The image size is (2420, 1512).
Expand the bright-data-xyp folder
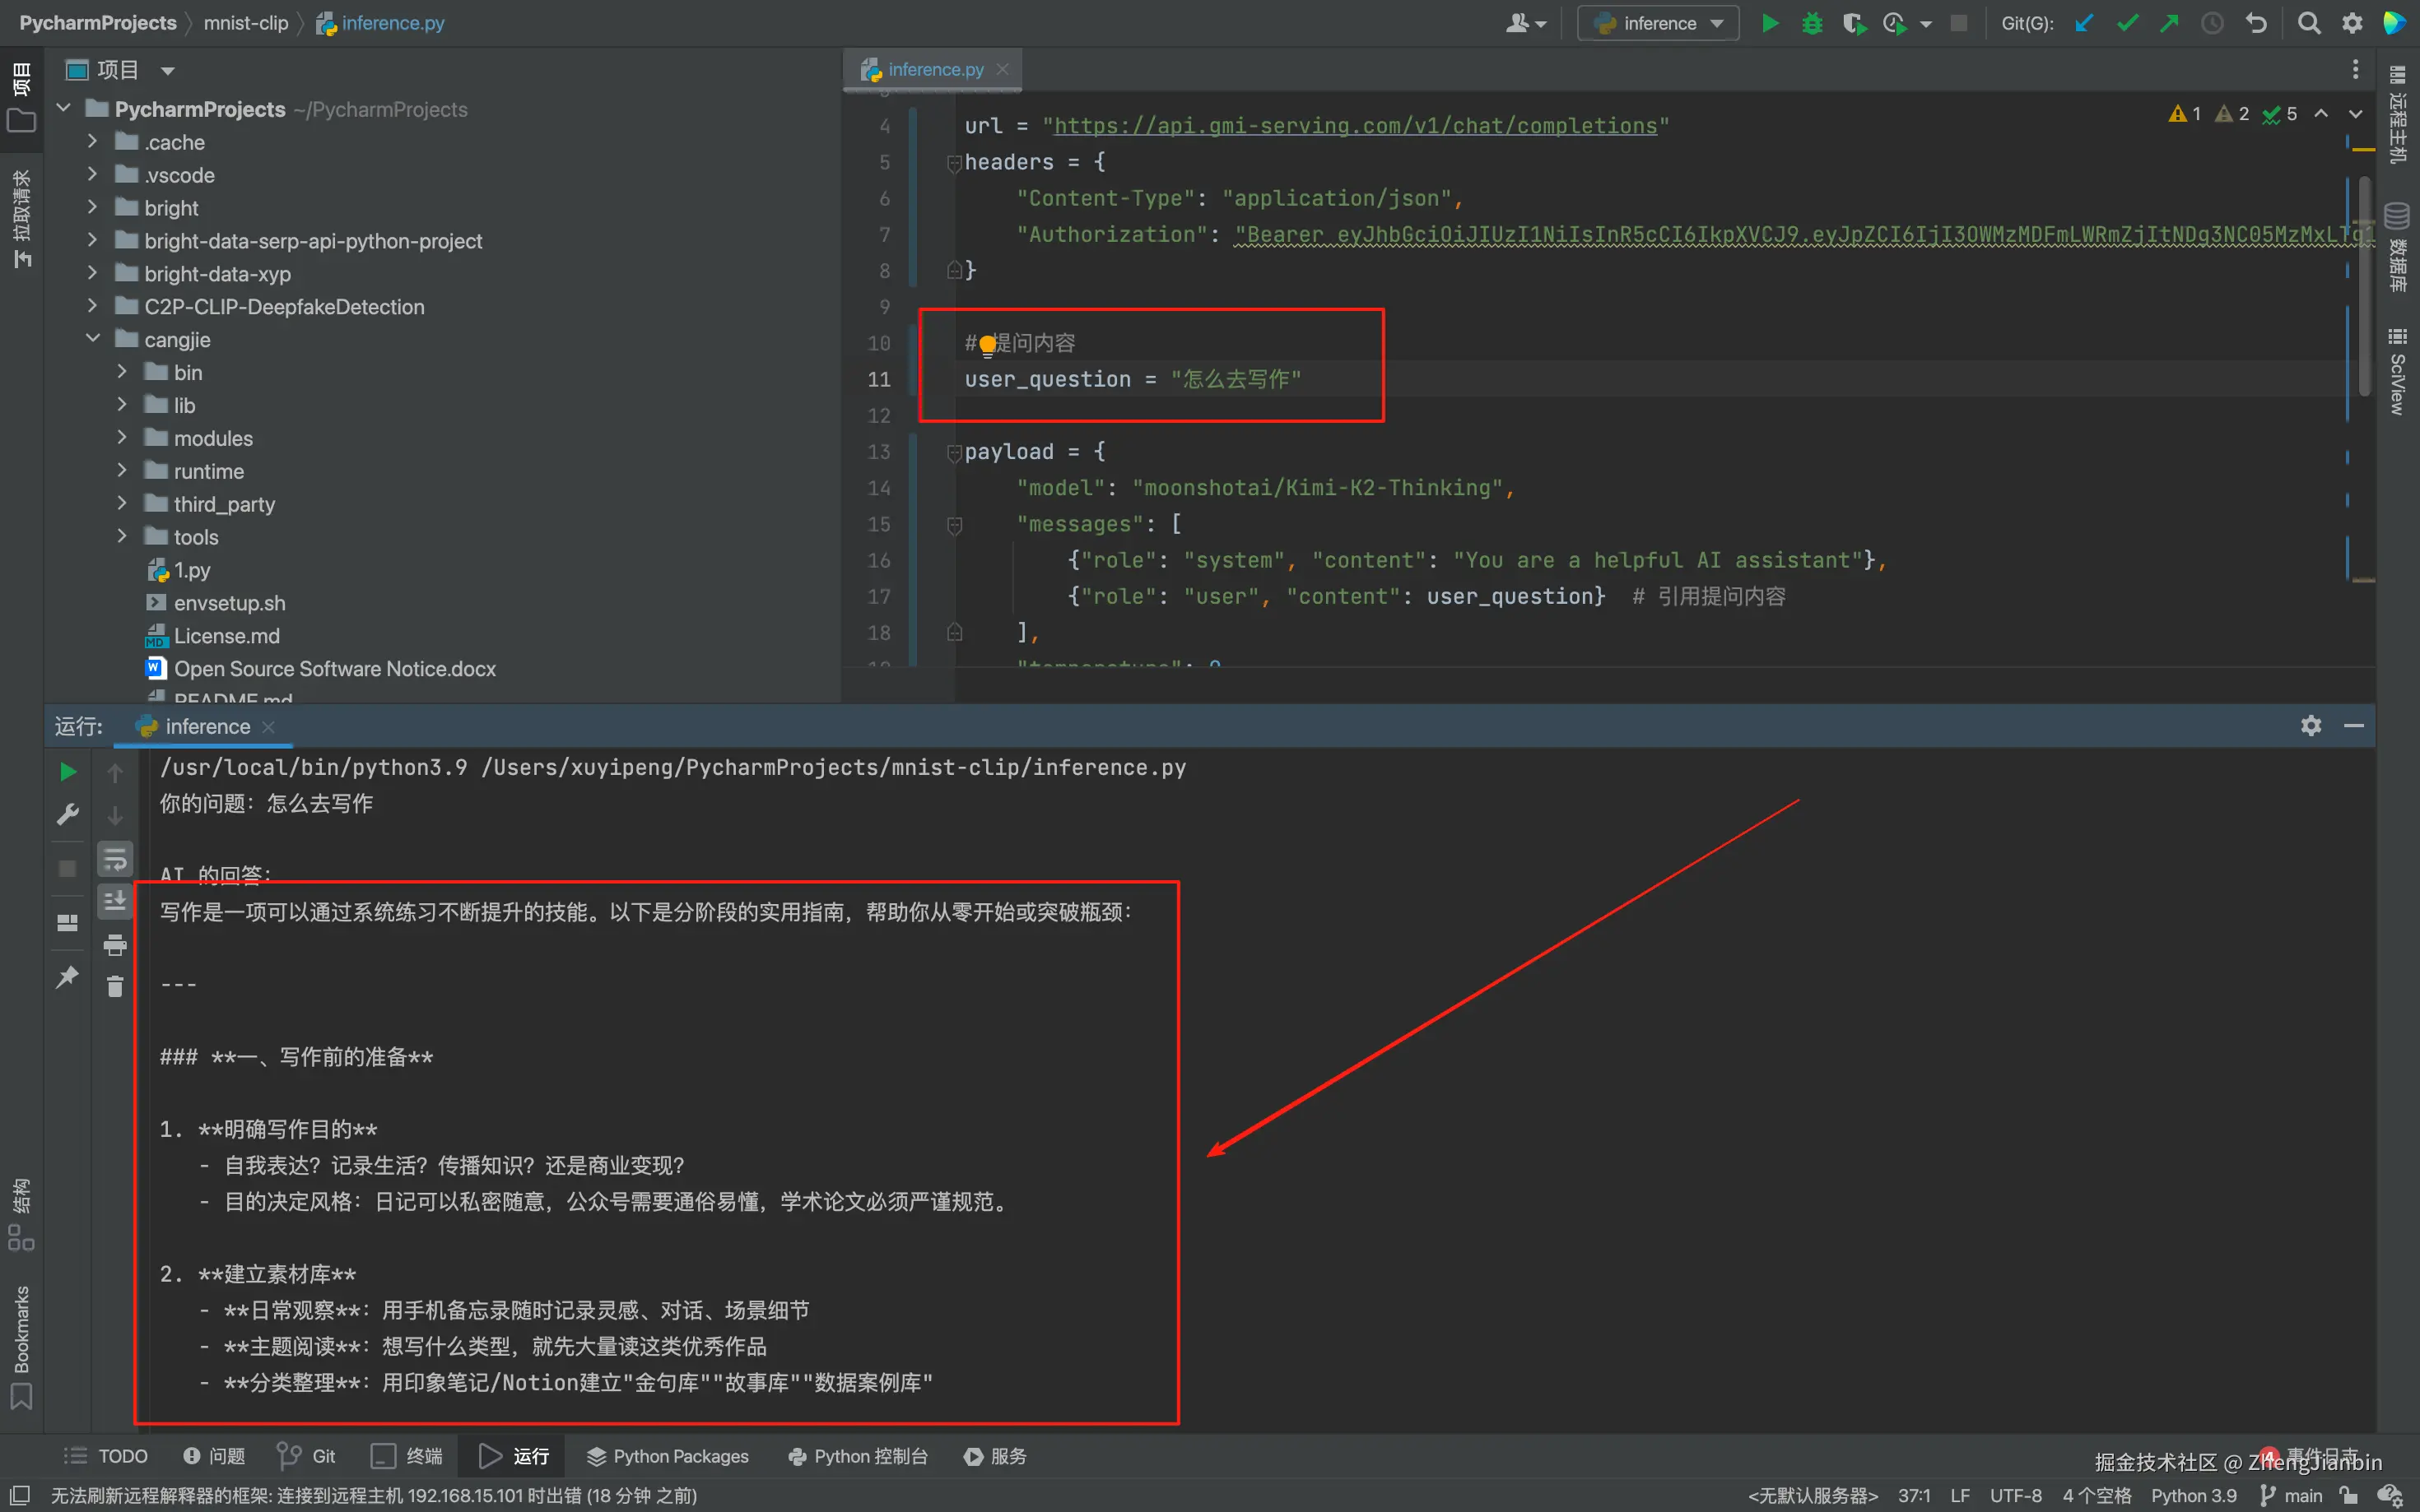point(93,273)
